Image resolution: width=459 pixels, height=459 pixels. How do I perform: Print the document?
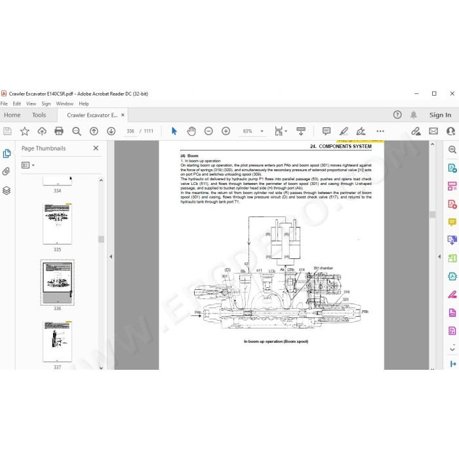[59, 131]
